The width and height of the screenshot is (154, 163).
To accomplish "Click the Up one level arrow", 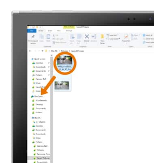I will pos(43,51).
